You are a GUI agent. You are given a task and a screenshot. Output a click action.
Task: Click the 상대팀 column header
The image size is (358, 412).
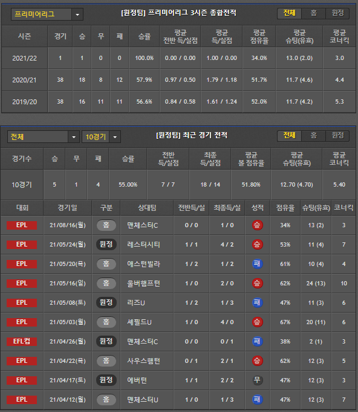tap(147, 208)
